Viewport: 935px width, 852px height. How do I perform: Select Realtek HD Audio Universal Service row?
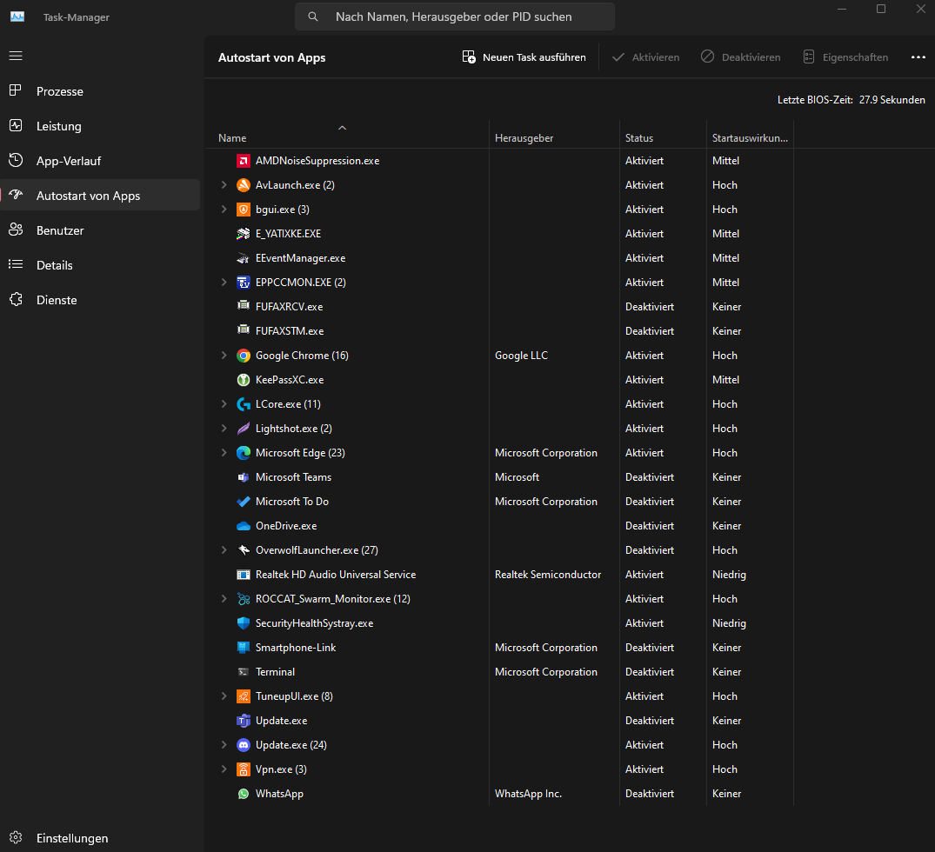click(500, 575)
